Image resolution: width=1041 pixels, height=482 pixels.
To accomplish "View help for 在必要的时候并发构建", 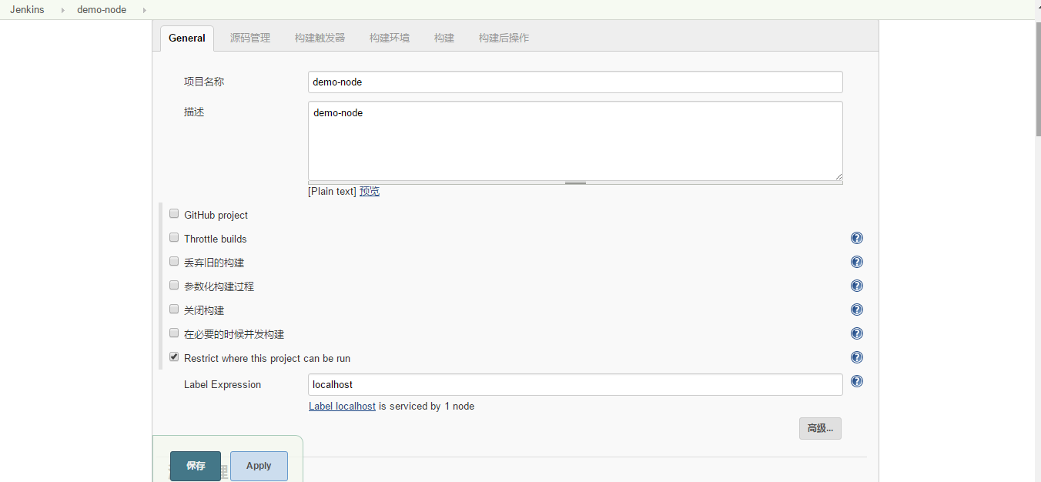I will click(x=856, y=334).
